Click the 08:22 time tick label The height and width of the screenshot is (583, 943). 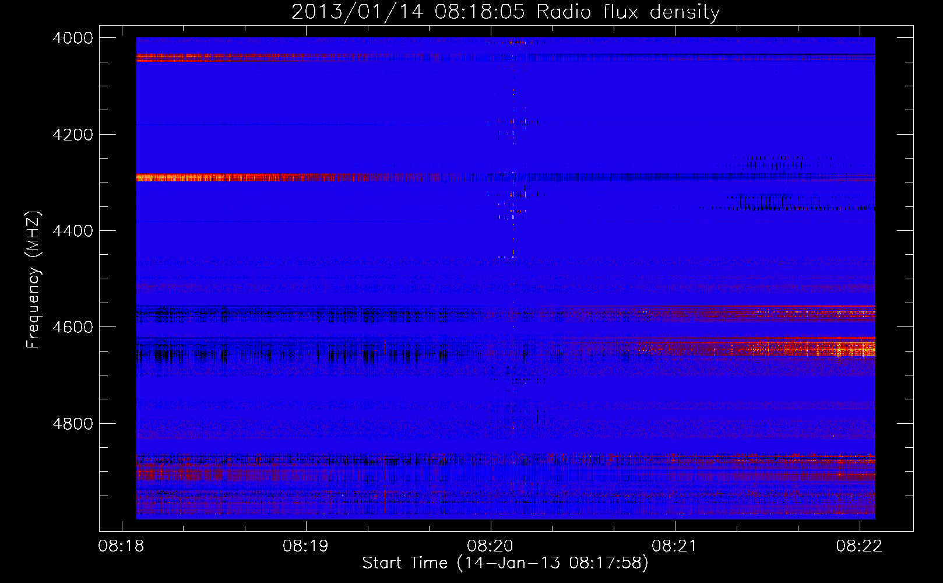click(859, 546)
